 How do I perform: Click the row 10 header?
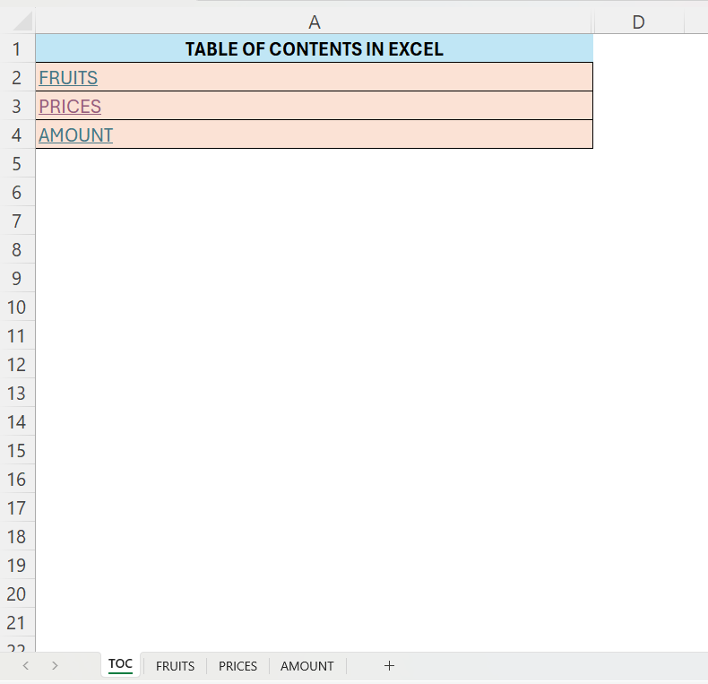click(x=17, y=307)
